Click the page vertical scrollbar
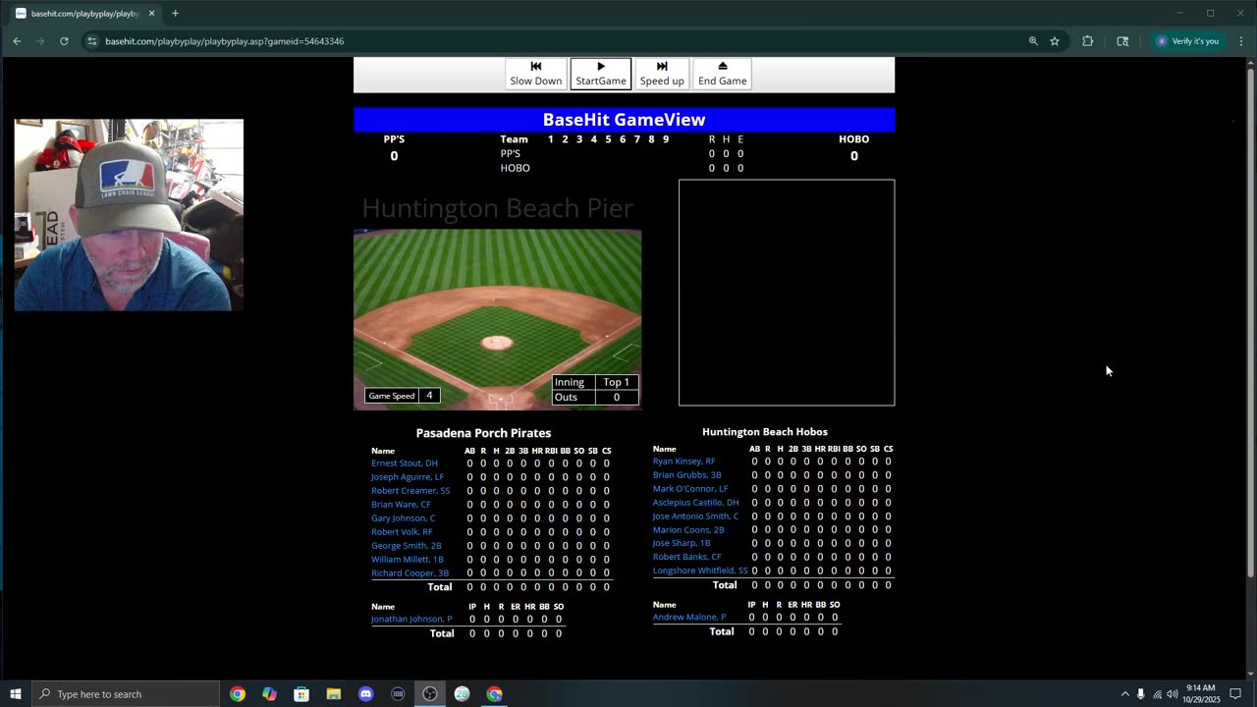 pos(1250,324)
